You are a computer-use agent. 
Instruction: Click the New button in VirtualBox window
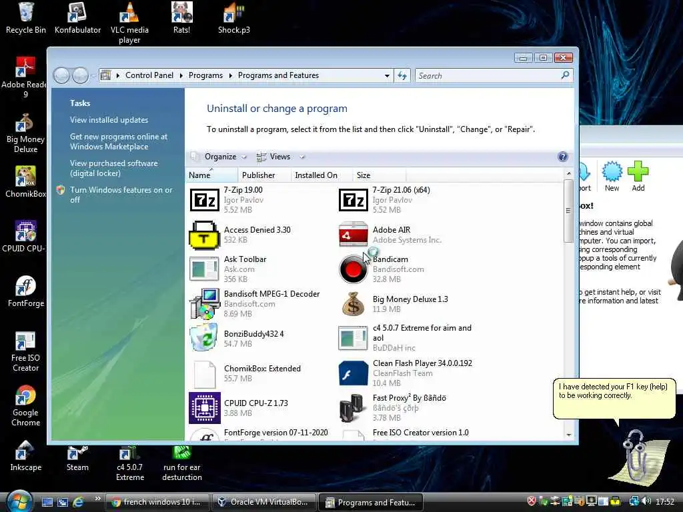point(612,176)
